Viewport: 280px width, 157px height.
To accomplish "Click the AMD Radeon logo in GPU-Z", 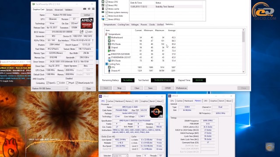I will click(87, 23).
